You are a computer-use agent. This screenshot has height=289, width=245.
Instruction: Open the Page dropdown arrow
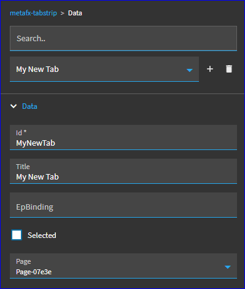coord(228,267)
